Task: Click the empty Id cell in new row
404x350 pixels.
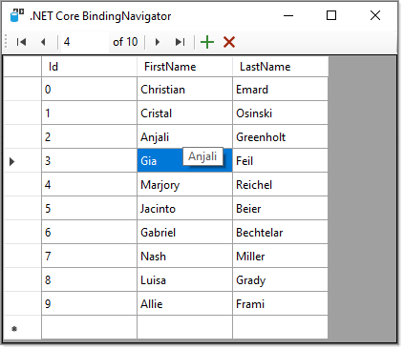Action: click(89, 328)
